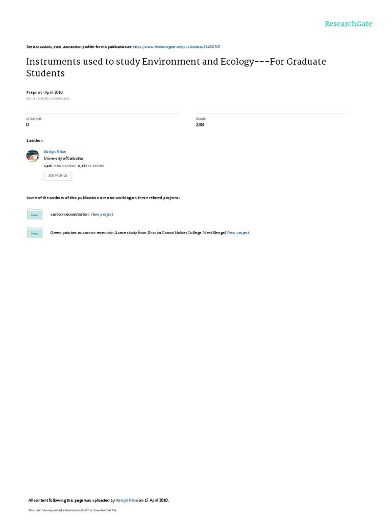Click the University of Calcutta affiliation
The height and width of the screenshot is (522, 392).
point(63,159)
